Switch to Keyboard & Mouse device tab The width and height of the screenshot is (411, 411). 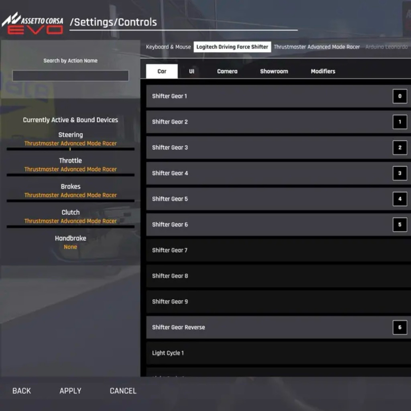click(x=168, y=47)
